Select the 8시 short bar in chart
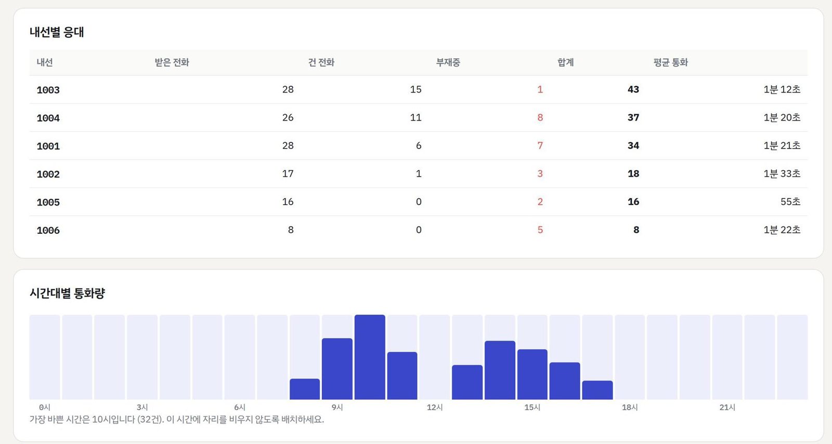The image size is (832, 444). pyautogui.click(x=305, y=389)
